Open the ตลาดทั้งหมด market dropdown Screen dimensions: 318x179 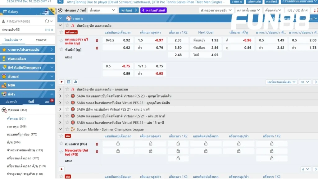tap(246, 10)
